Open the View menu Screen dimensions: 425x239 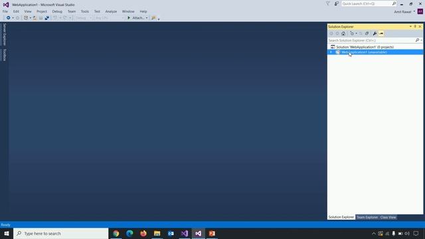pos(28,11)
